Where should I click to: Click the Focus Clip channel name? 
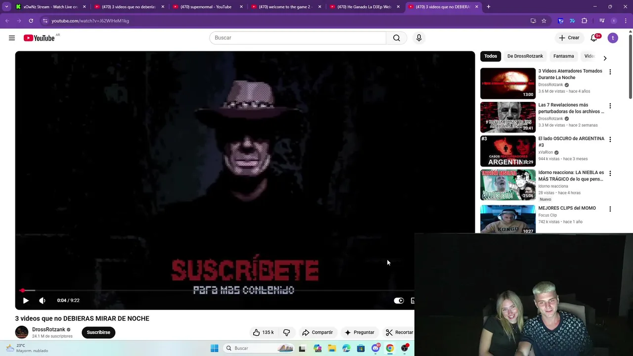pyautogui.click(x=547, y=215)
